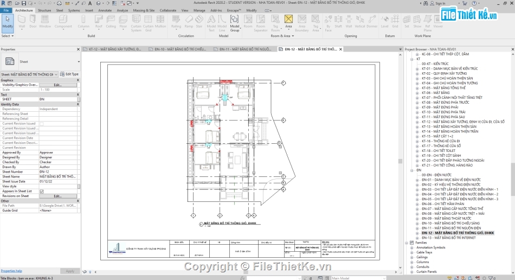
Task: Select the Shaft opening tool
Action: click(338, 22)
